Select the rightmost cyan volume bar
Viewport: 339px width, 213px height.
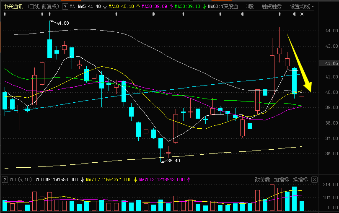click(302, 206)
